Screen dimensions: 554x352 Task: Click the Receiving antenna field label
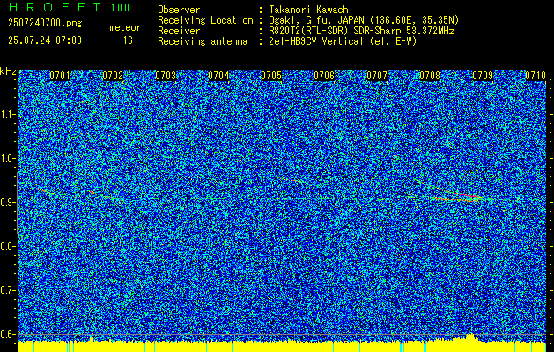coord(203,41)
